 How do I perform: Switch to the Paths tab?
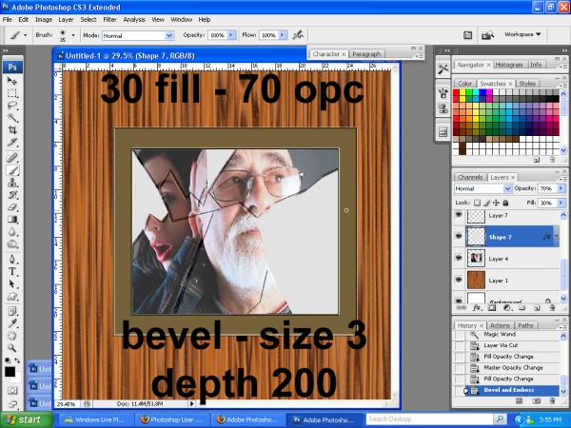point(525,325)
